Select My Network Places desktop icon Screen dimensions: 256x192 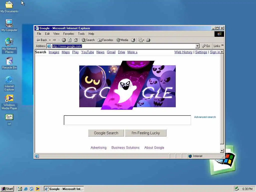pos(9,46)
